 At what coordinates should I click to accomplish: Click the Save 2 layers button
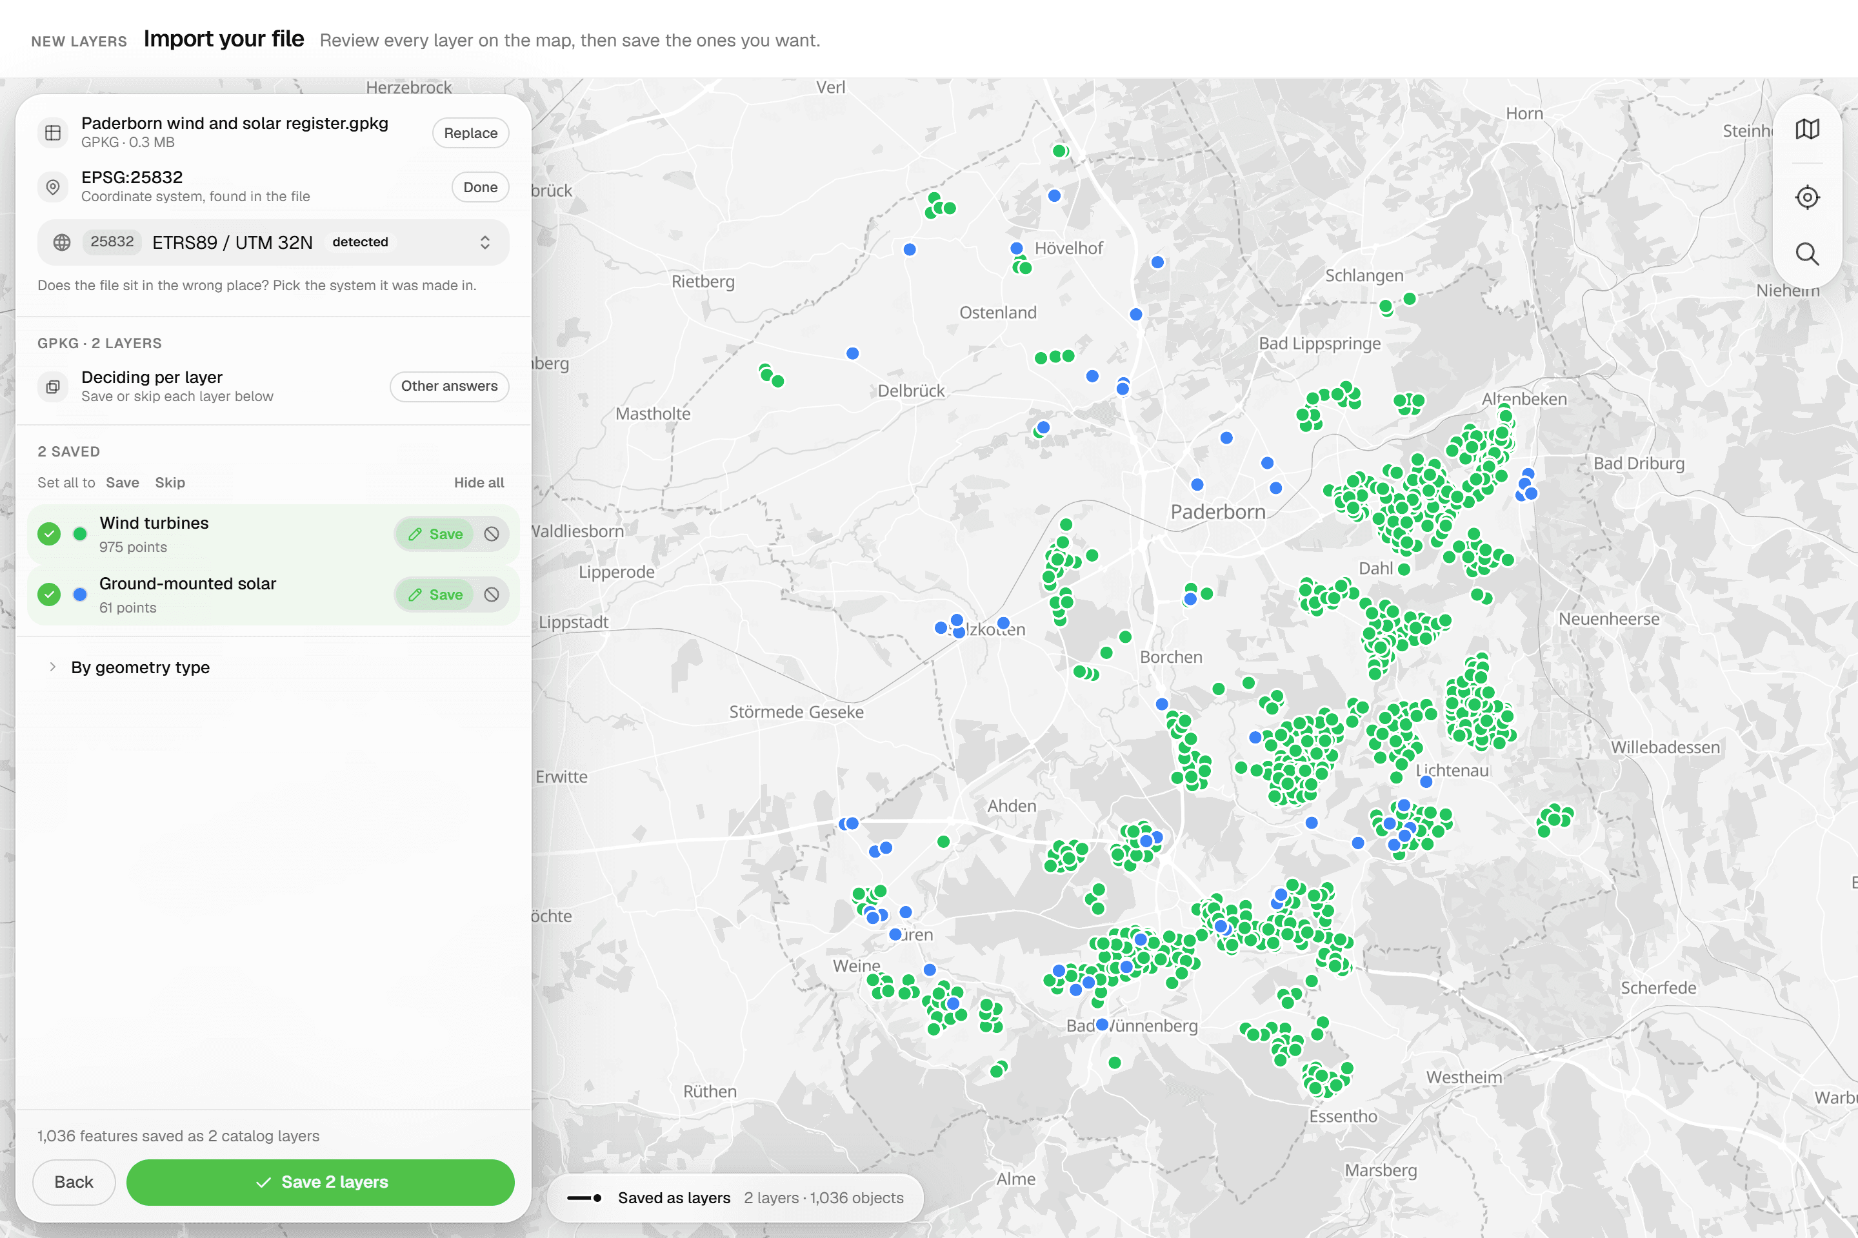[321, 1182]
